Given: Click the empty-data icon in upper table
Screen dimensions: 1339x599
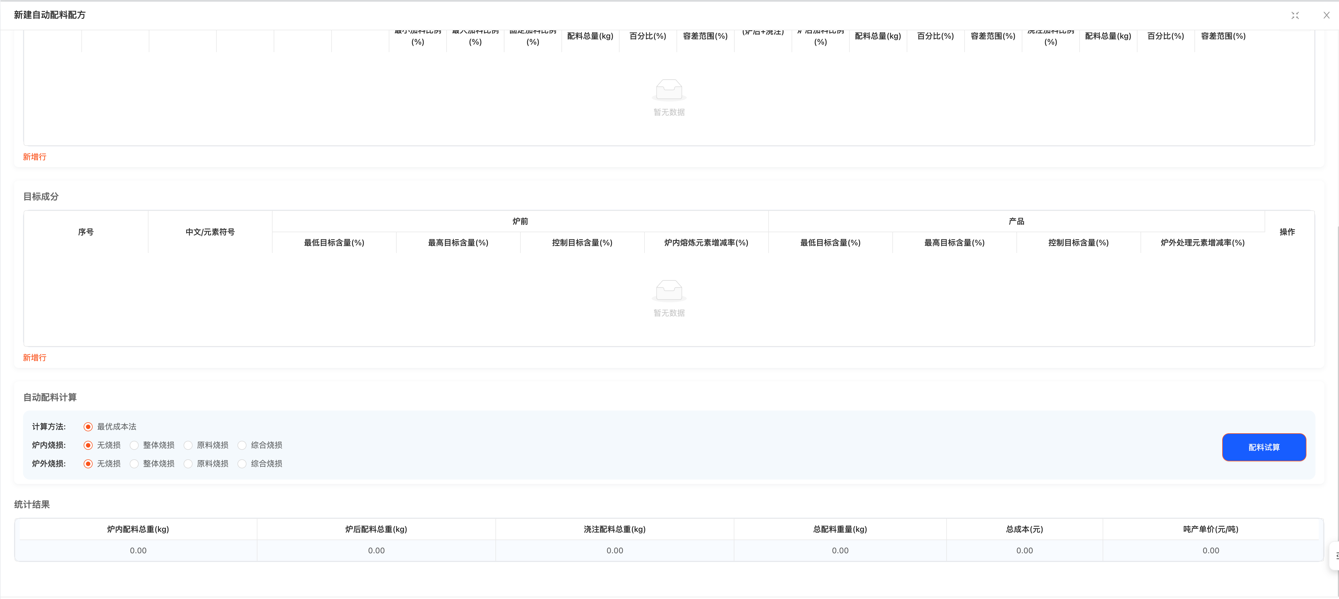Looking at the screenshot, I should (x=669, y=90).
